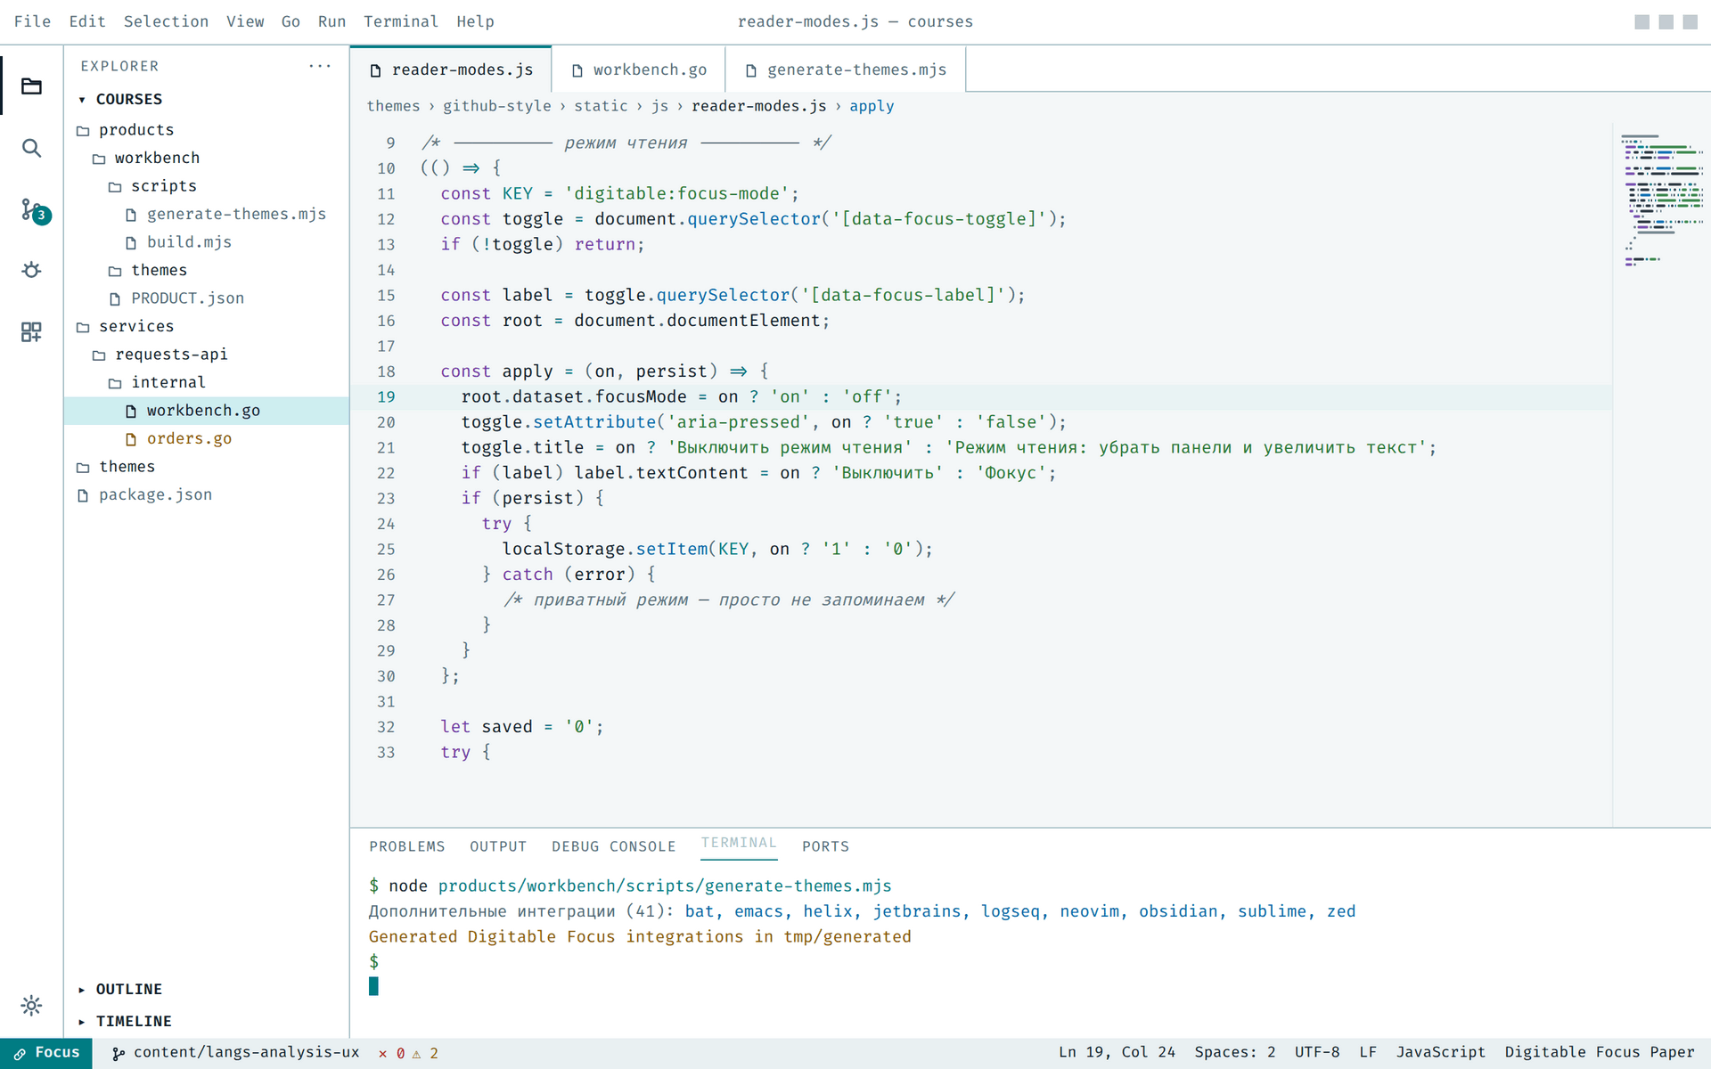This screenshot has width=1711, height=1069.
Task: Click the git branch icon in status bar
Action: tap(119, 1053)
